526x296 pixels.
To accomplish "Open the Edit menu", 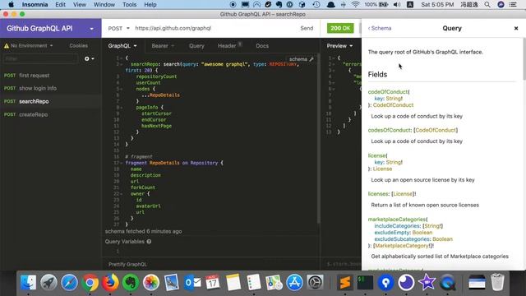I will [60, 4].
